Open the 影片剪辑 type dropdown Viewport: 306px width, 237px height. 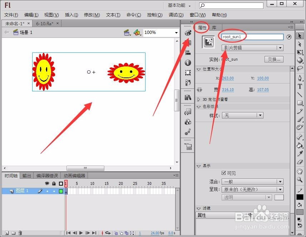(252, 47)
